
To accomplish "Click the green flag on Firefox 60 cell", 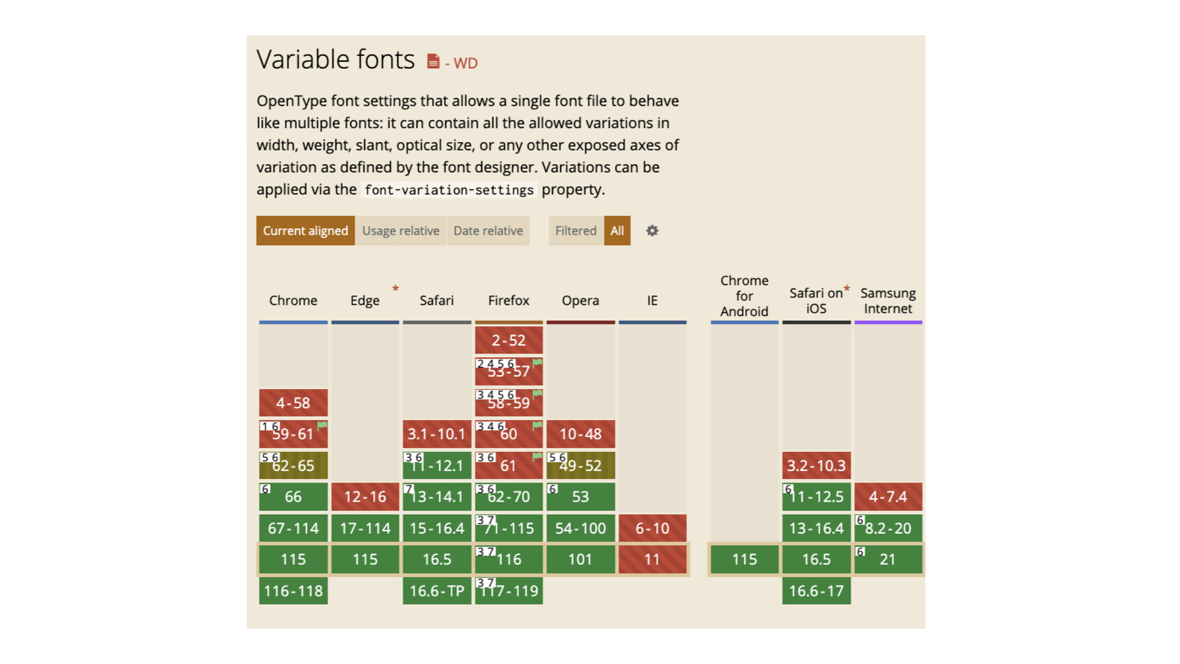I will (x=537, y=425).
